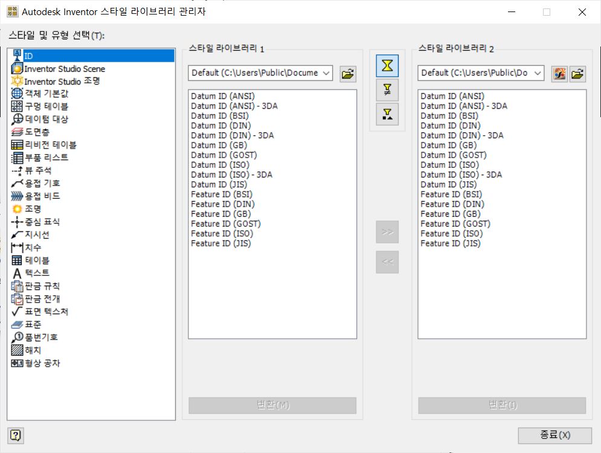
Task: Select Datum ID (JIS) in library 1
Action: pos(219,184)
